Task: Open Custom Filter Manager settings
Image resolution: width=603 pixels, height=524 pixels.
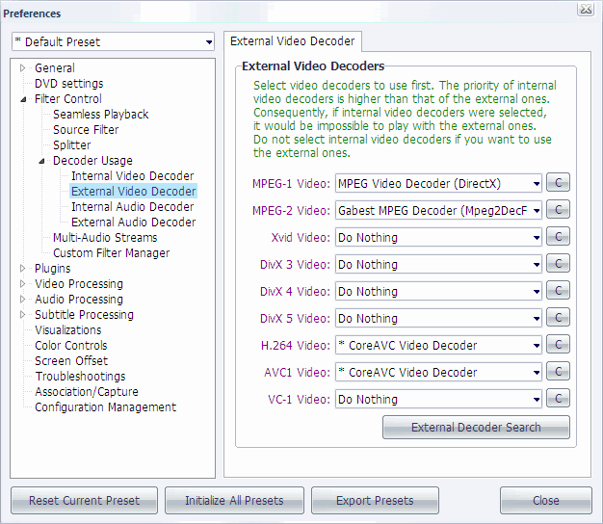Action: pyautogui.click(x=111, y=252)
